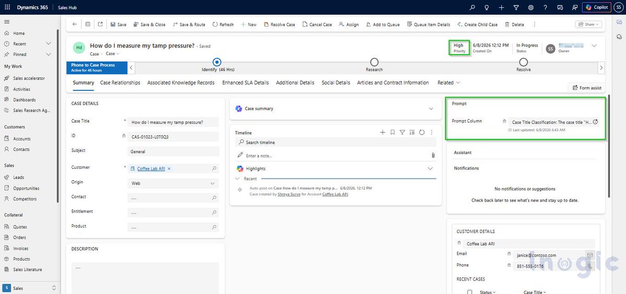The image size is (626, 294).
Task: Select the Resolve process stage
Action: pos(523,63)
